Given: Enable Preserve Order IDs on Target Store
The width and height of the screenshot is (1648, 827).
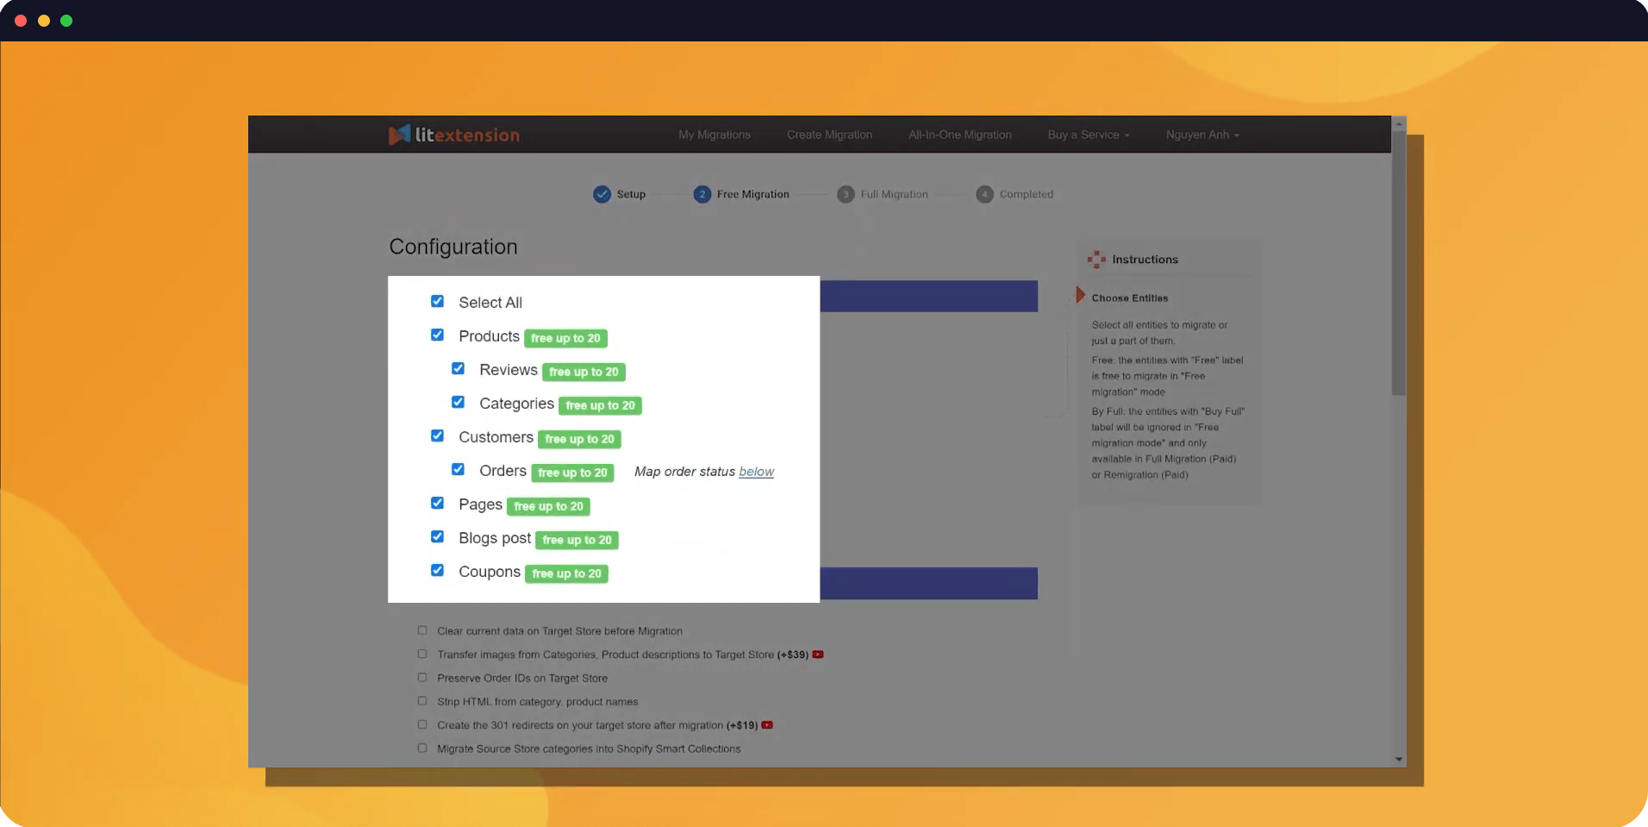Looking at the screenshot, I should (x=422, y=677).
